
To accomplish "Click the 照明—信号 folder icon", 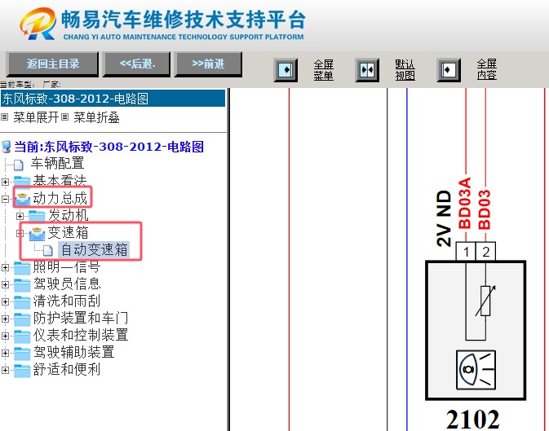I will [22, 267].
